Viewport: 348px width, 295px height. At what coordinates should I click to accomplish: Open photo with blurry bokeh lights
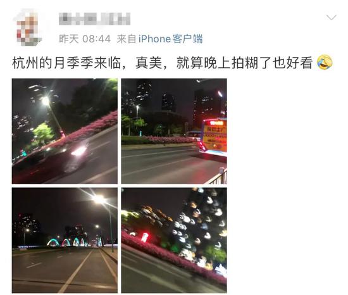click(x=174, y=241)
